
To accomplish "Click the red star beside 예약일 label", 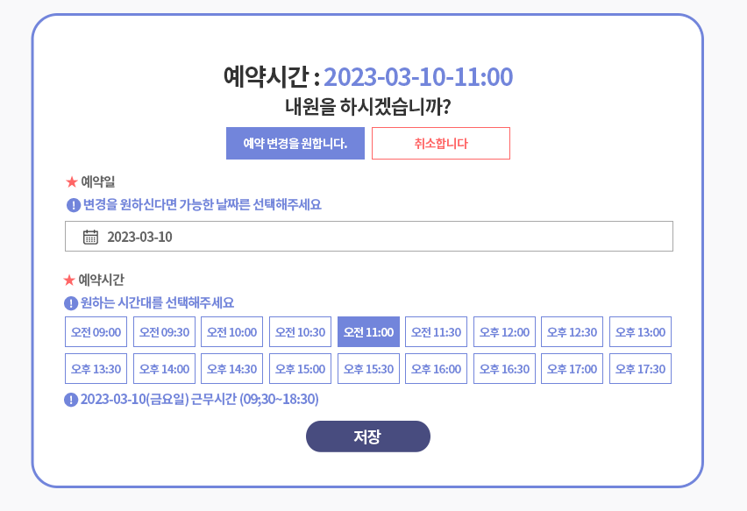I will 71,179.
